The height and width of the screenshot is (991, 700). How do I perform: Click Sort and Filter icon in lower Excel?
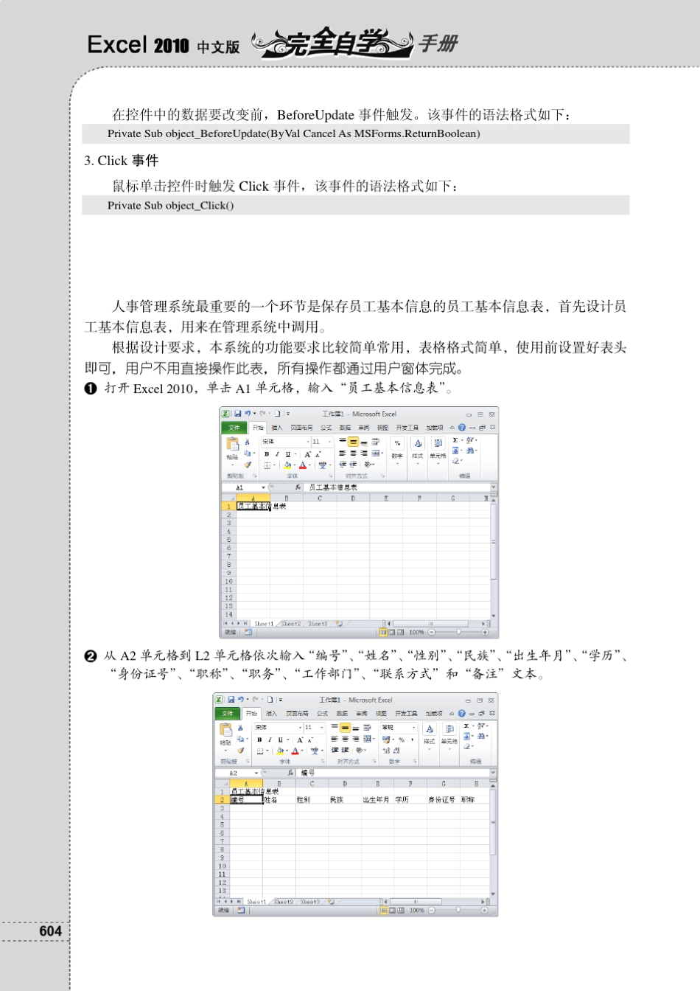click(x=482, y=726)
